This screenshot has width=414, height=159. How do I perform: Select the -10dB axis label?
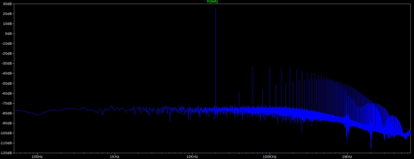coord(7,43)
